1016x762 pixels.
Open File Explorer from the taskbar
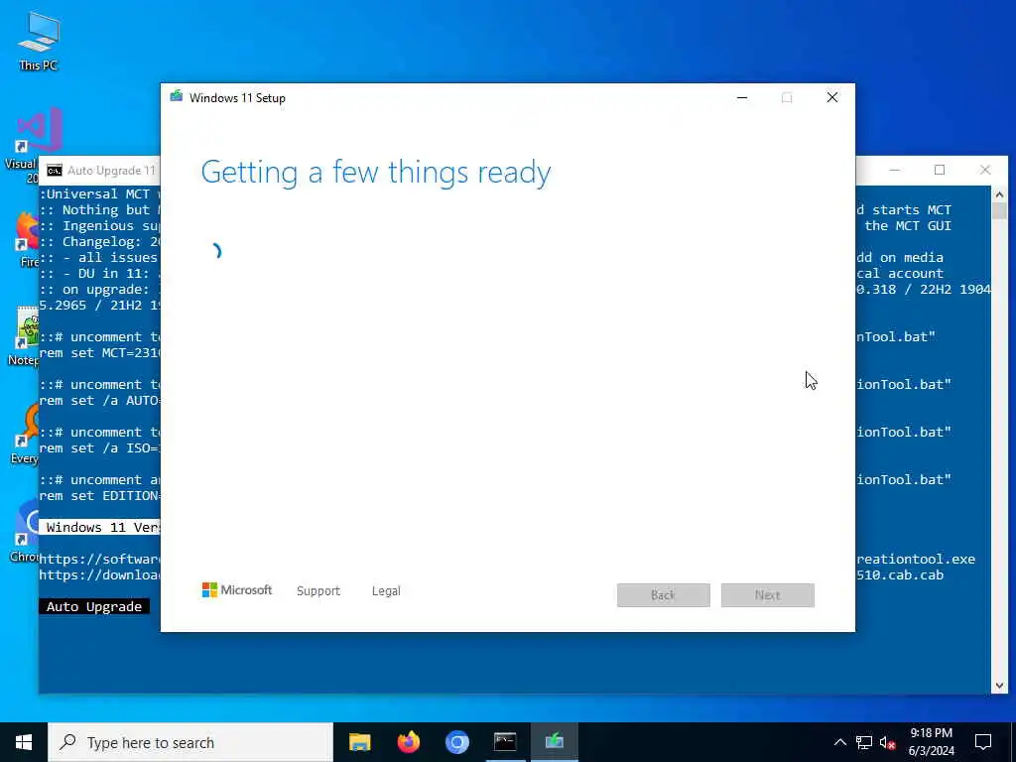click(359, 742)
